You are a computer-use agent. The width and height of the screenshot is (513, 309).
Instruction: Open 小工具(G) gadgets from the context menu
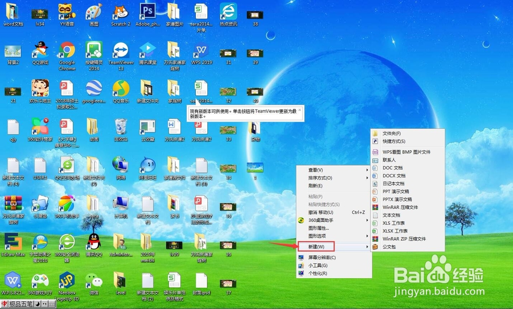coord(334,265)
